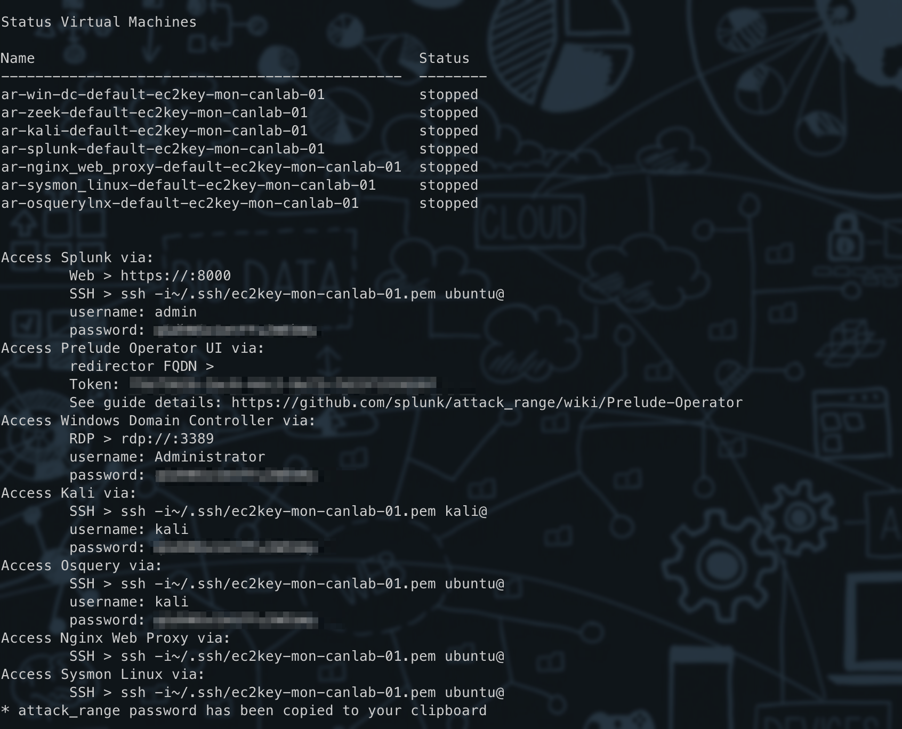Select the ar-kali-default-ec2key-mon-canlab-01 machine name
Screen dimensions: 902x729
click(154, 131)
